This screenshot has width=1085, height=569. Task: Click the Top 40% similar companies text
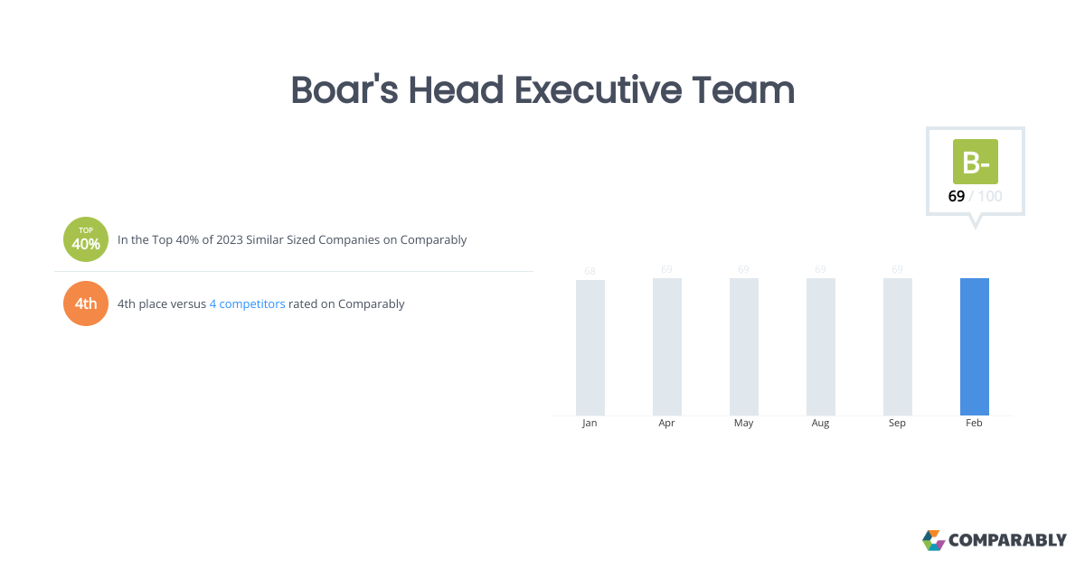(292, 240)
